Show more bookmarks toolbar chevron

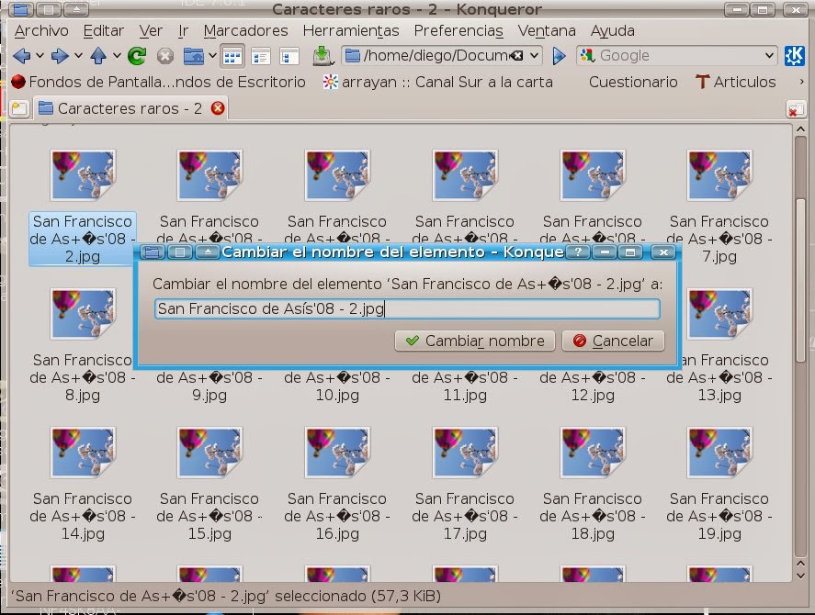coord(801,82)
